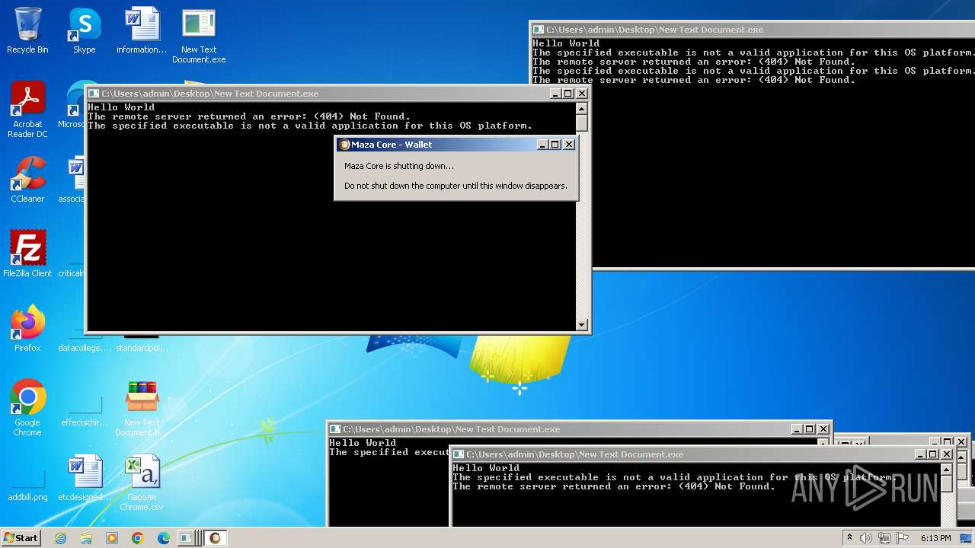Click 'Hello World' in the bottom-left console
This screenshot has width=975, height=548.
coord(363,443)
